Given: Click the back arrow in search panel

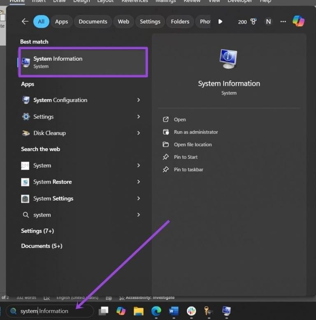Looking at the screenshot, I should click(x=25, y=21).
